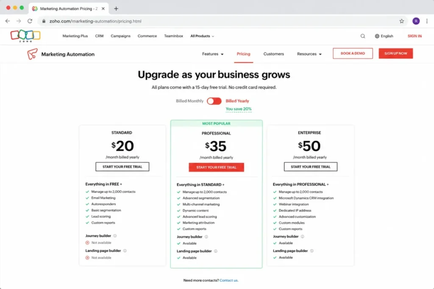Click 'Dedicated IP address' feature text
The image size is (434, 289).
click(x=295, y=211)
